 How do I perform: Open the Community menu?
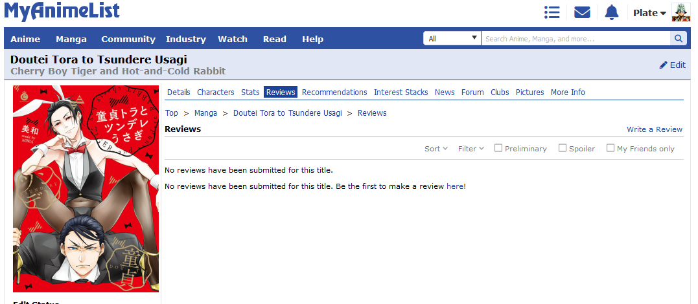[128, 39]
